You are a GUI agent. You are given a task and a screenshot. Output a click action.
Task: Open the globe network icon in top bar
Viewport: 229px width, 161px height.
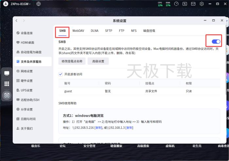click(x=39, y=4)
